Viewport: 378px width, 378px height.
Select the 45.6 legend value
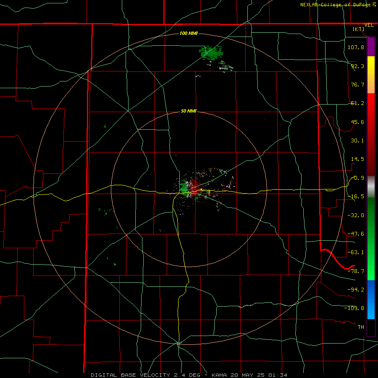click(x=357, y=122)
